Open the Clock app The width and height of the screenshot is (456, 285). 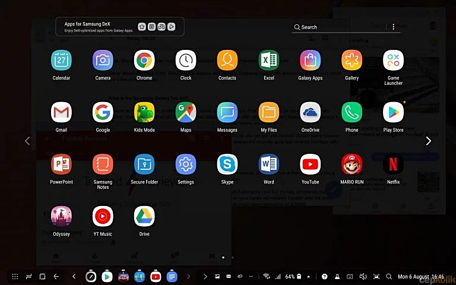tap(186, 61)
